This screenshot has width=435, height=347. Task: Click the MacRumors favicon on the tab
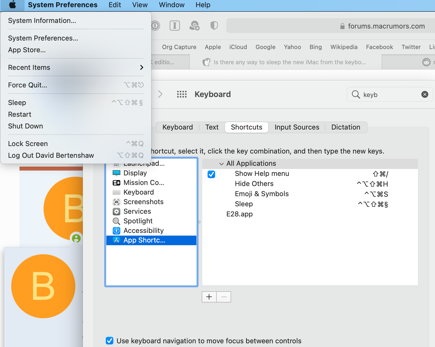click(207, 62)
